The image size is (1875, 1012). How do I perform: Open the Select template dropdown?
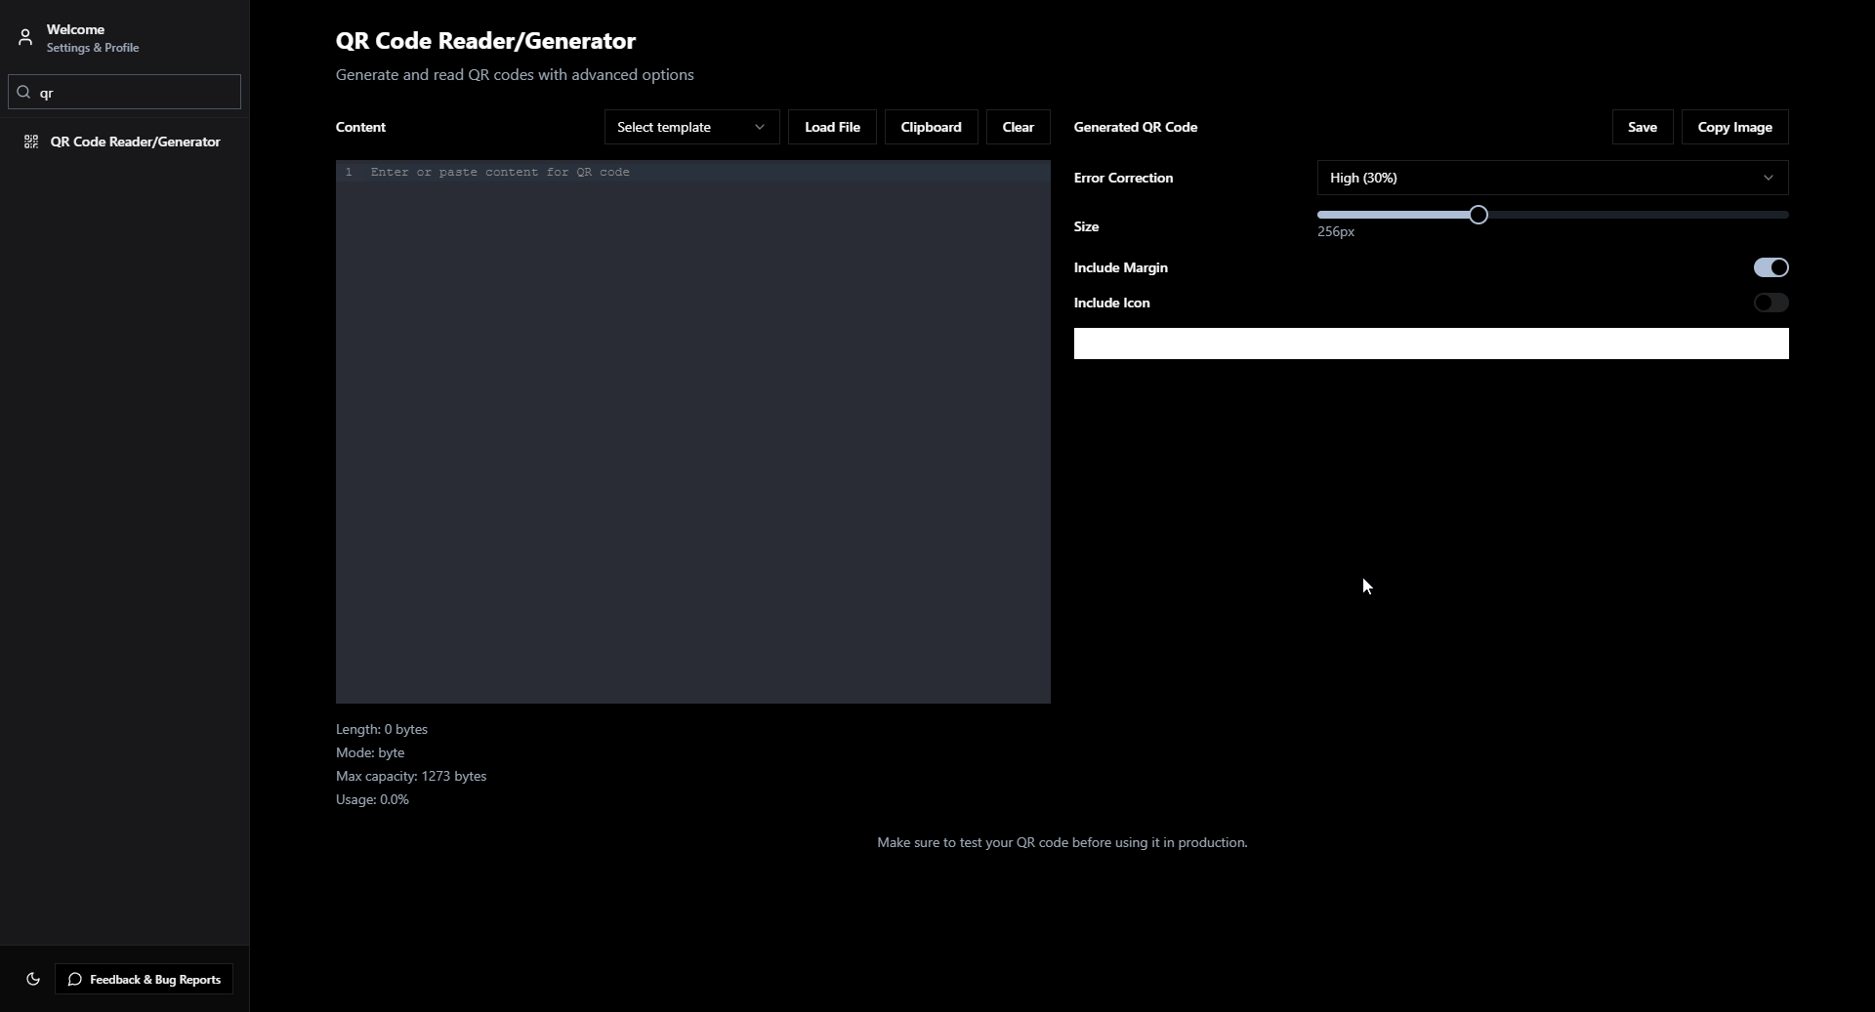pyautogui.click(x=691, y=127)
